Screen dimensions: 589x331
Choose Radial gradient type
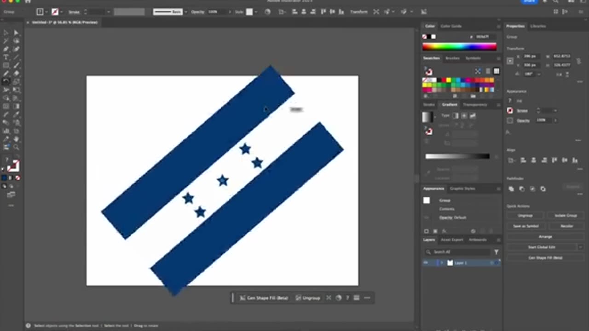(x=464, y=115)
